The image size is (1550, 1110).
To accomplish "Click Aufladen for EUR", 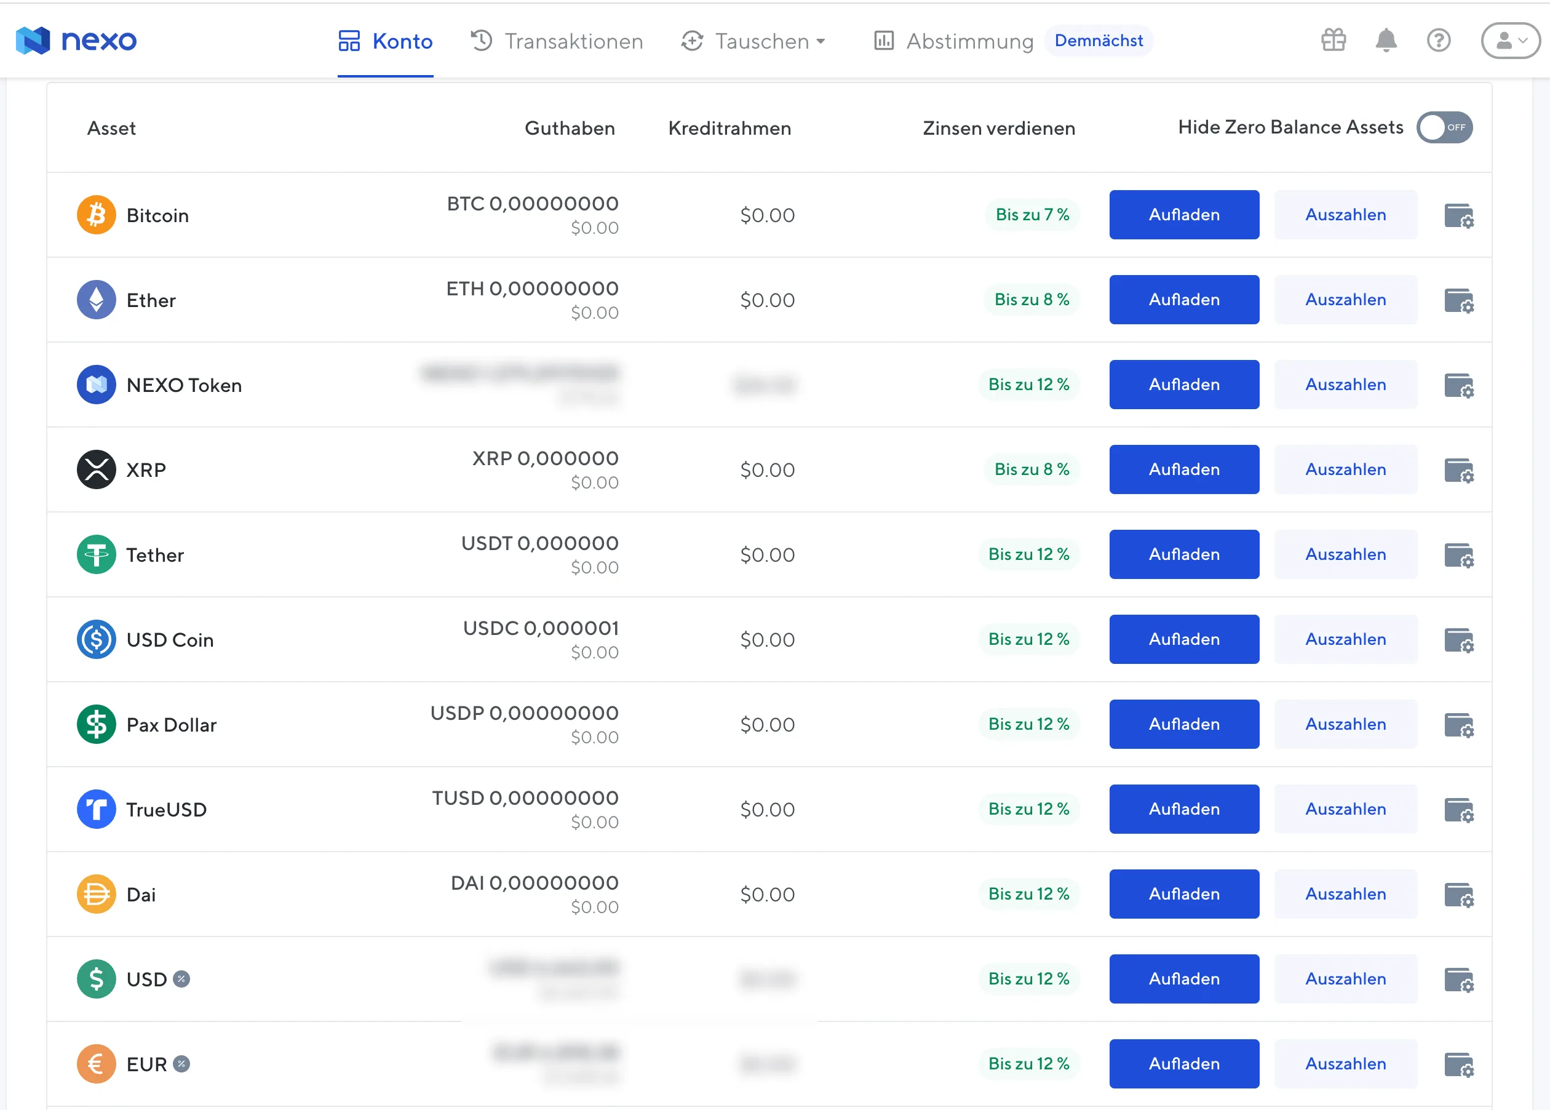I will [x=1184, y=1064].
